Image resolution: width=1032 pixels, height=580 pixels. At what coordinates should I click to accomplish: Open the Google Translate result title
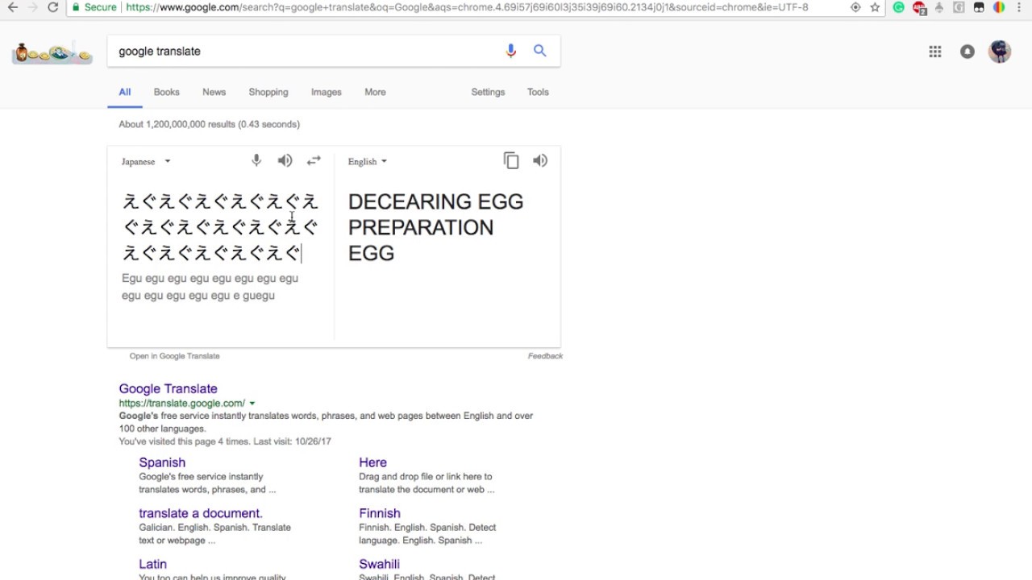point(168,388)
